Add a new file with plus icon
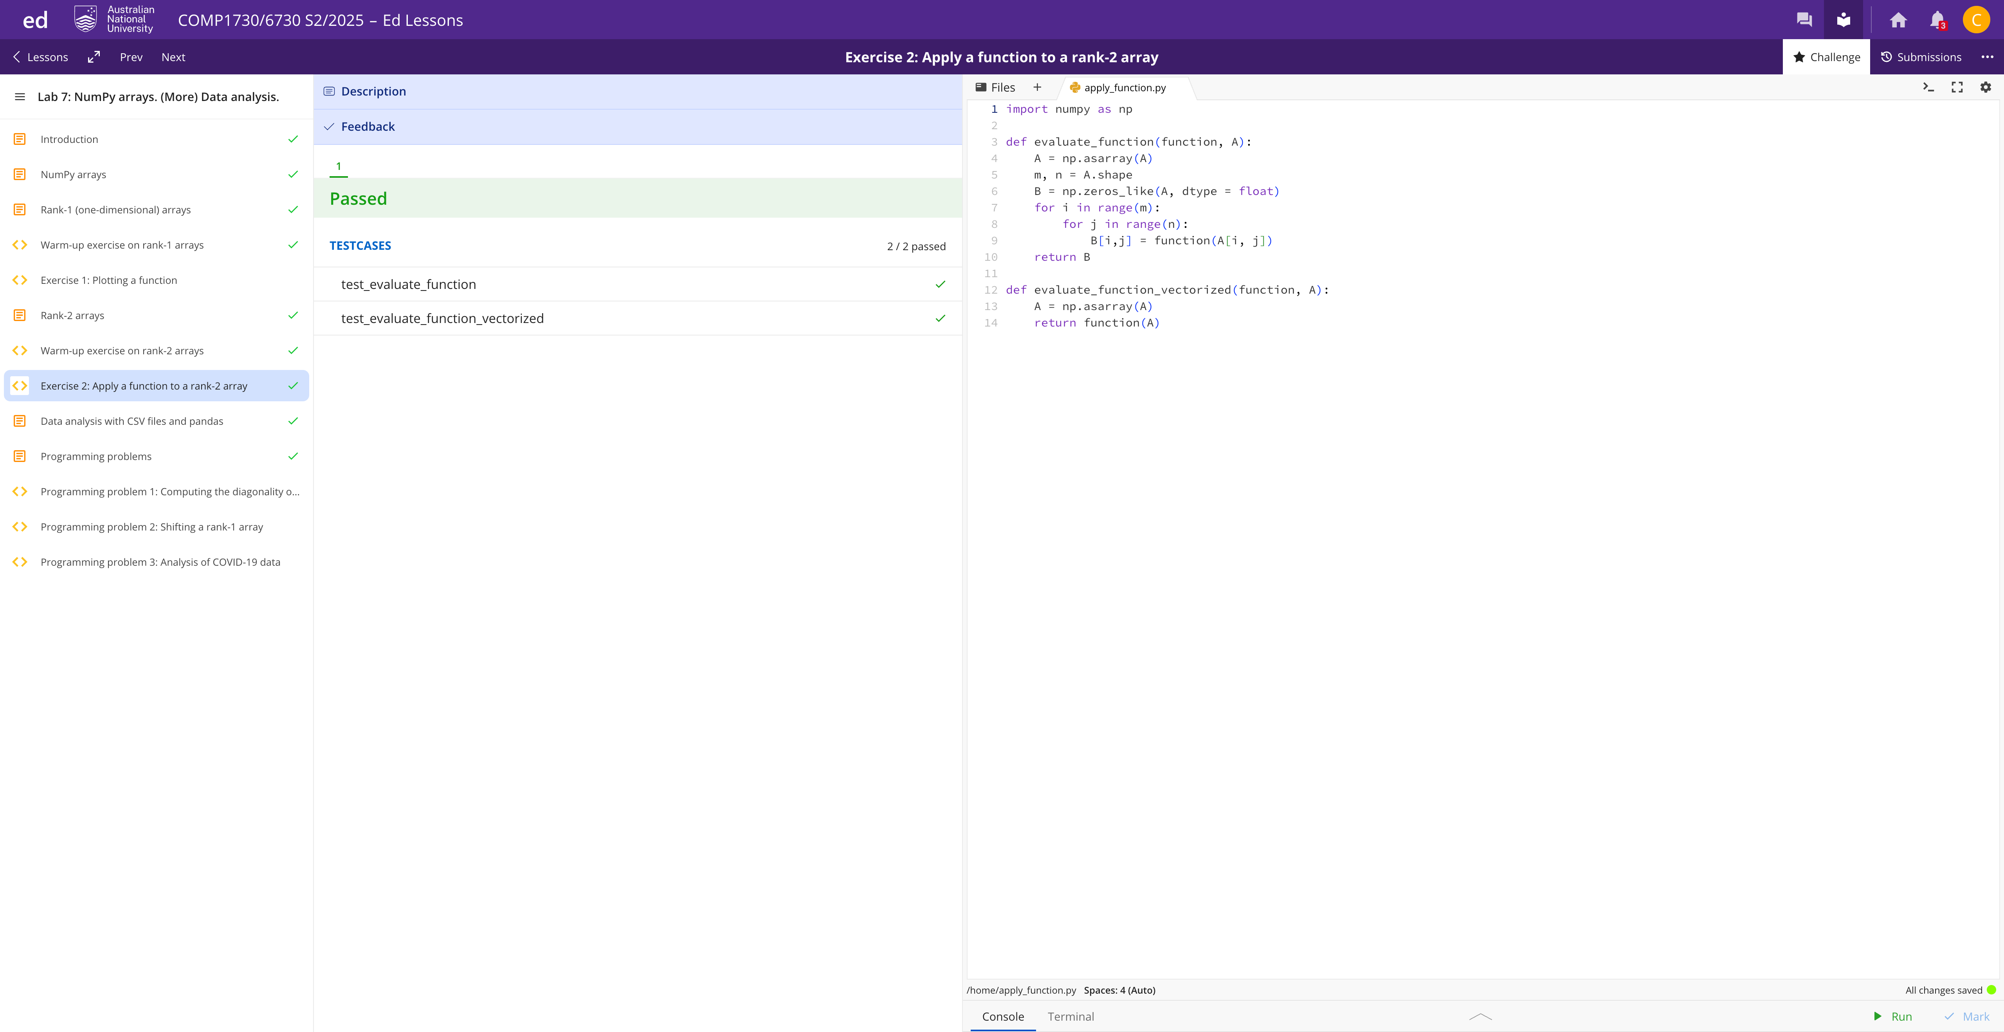This screenshot has height=1032, width=2004. [x=1037, y=87]
